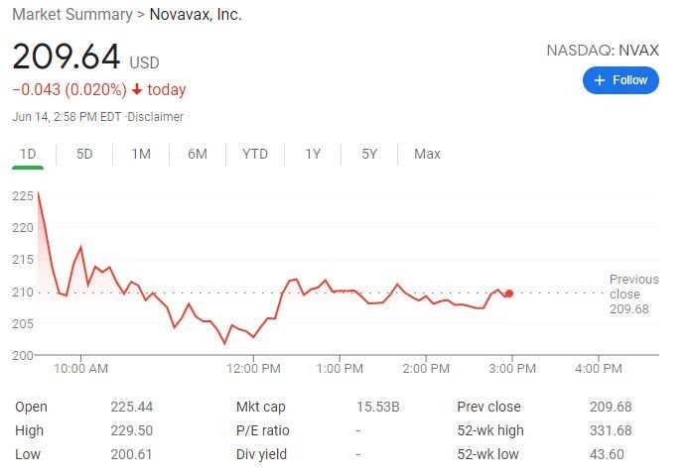This screenshot has height=476, width=689.
Task: Click the red down arrow next to today
Action: tap(137, 90)
